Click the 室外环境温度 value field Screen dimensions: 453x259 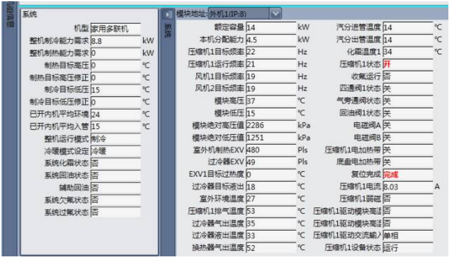271,199
